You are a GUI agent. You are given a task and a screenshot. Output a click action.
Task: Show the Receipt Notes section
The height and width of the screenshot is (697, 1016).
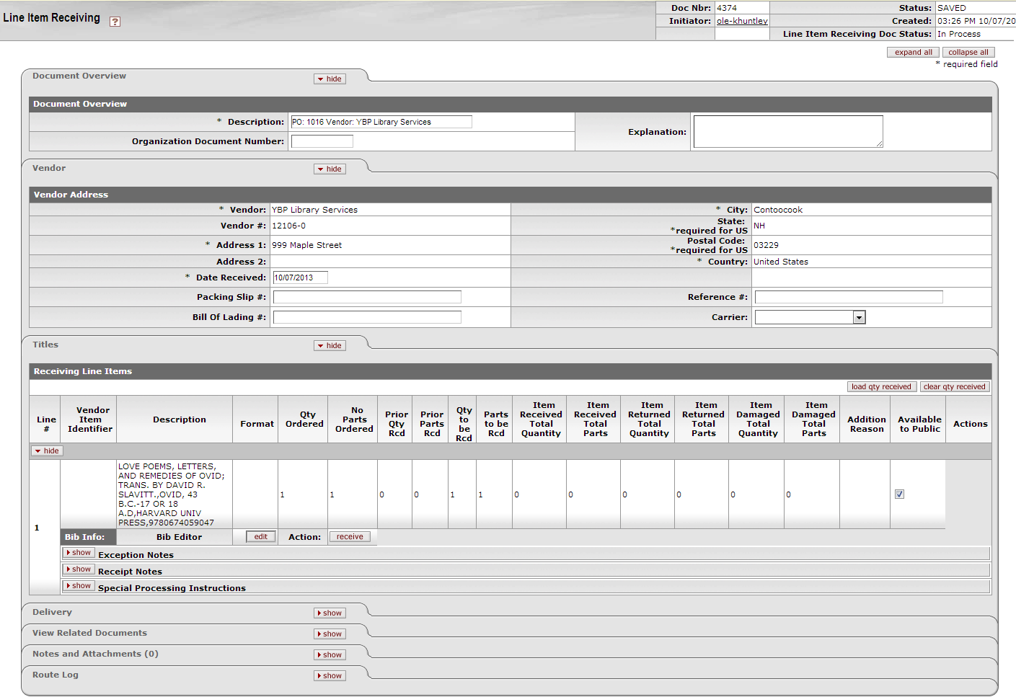[79, 569]
